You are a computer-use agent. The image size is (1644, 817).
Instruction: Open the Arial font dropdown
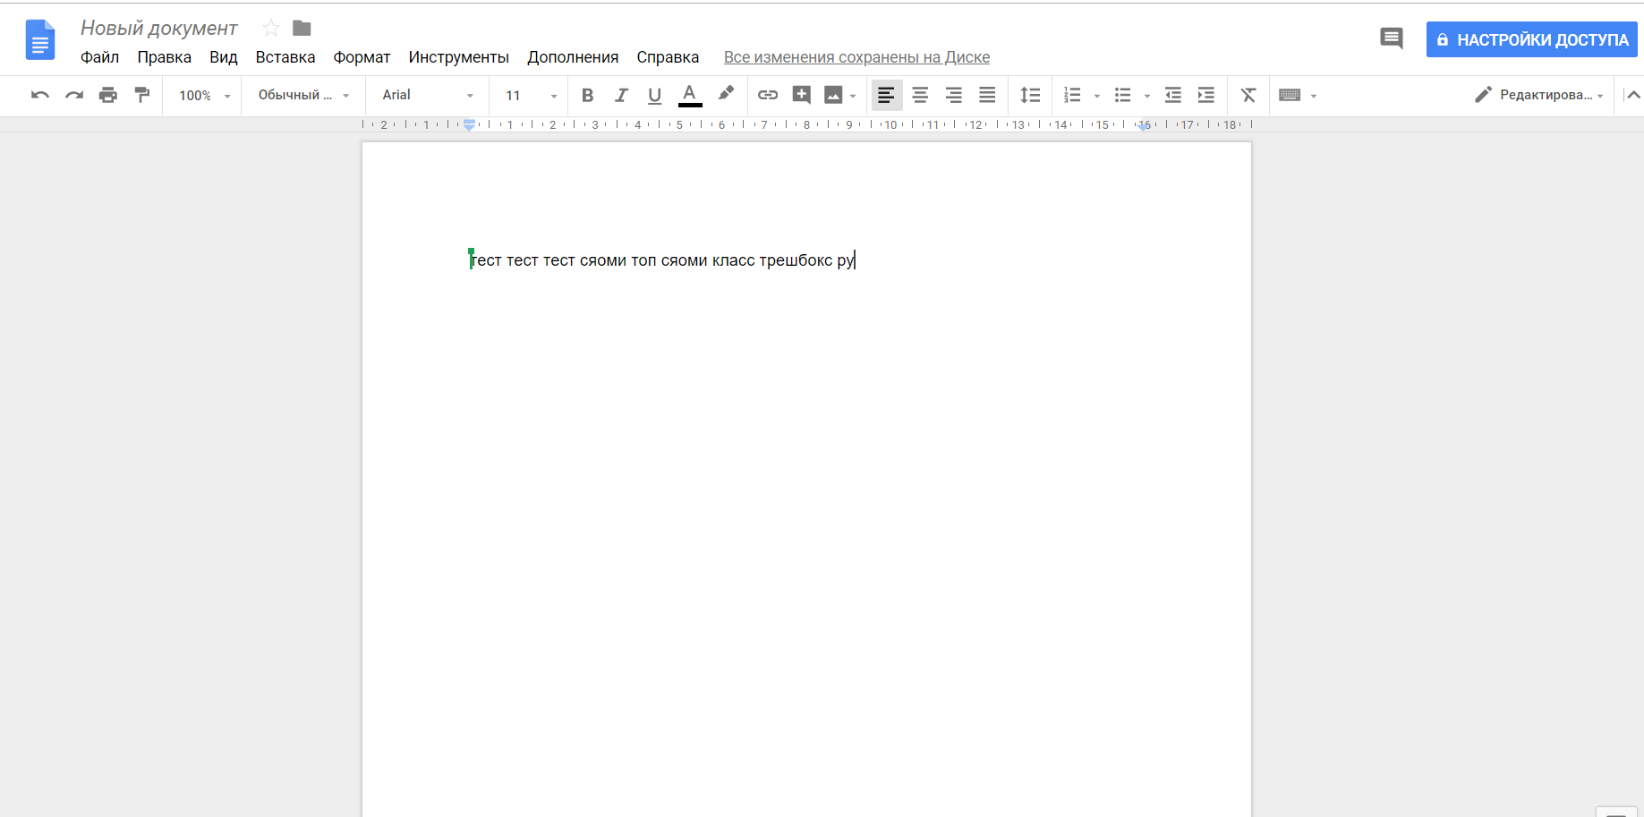(428, 95)
